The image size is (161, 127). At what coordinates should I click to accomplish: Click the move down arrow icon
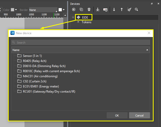coord(114,9)
